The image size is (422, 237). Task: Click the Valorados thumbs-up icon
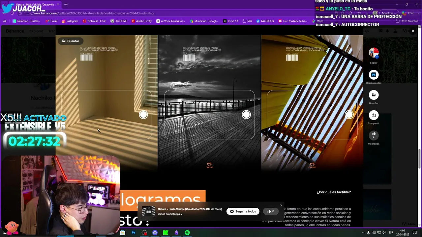tap(374, 135)
